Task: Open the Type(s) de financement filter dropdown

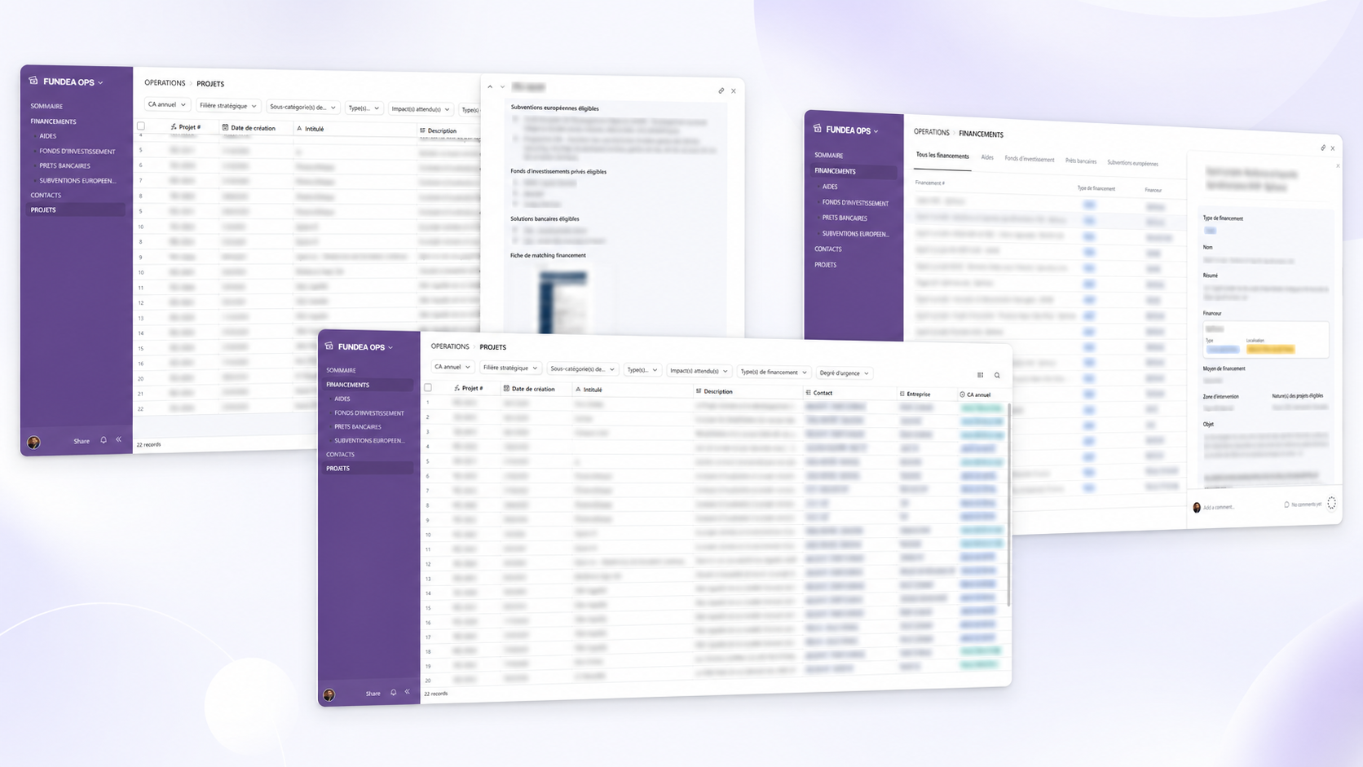Action: (x=774, y=372)
